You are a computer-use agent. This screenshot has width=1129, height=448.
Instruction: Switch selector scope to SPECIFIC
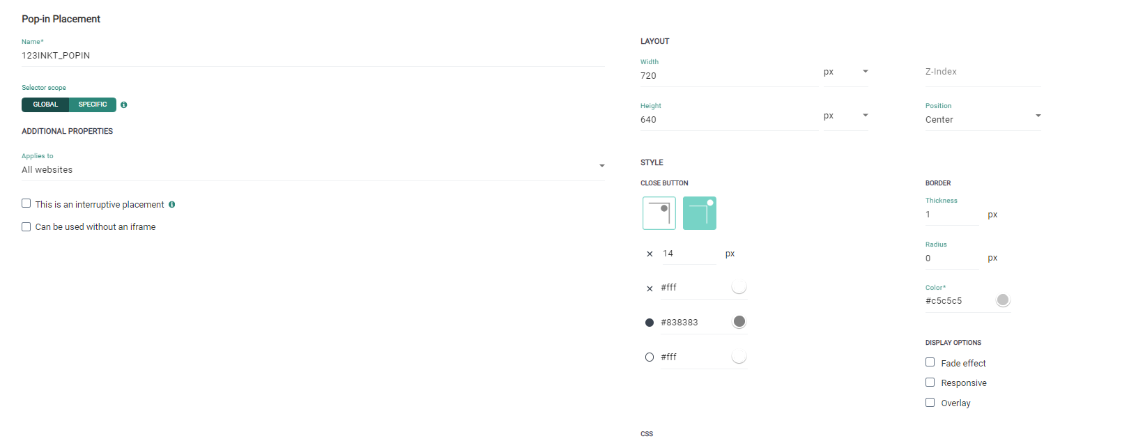93,105
